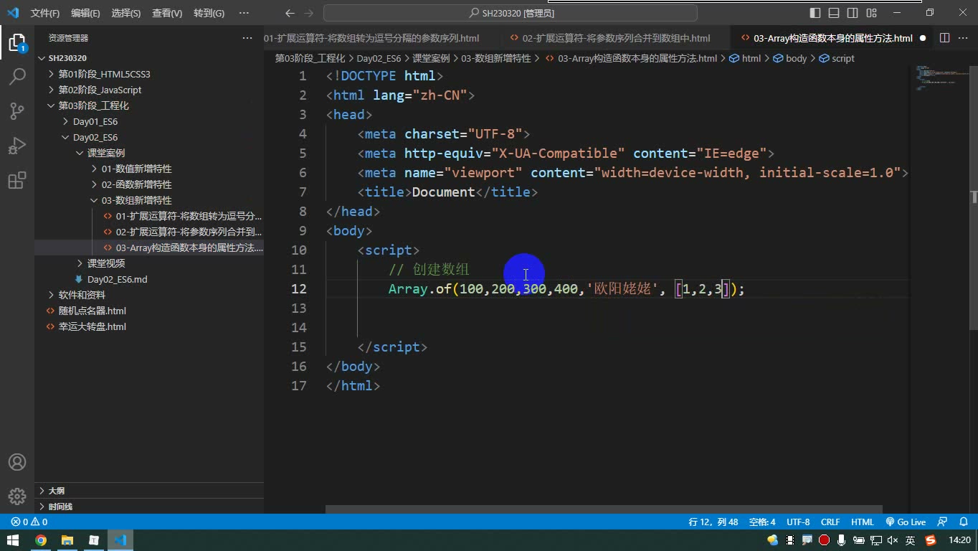The width and height of the screenshot is (978, 551).
Task: Click the Go Back arrow in title bar
Action: (290, 13)
